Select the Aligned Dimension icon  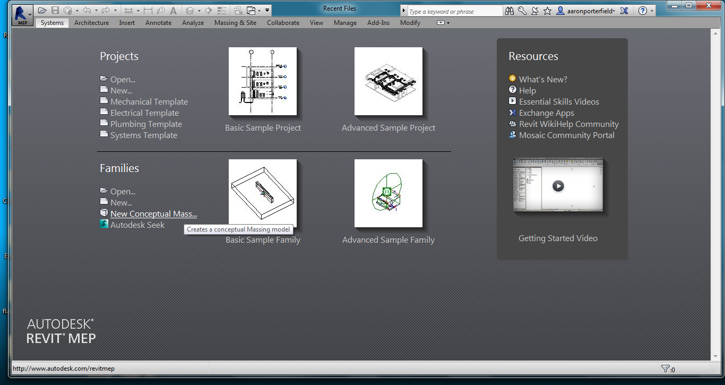148,11
